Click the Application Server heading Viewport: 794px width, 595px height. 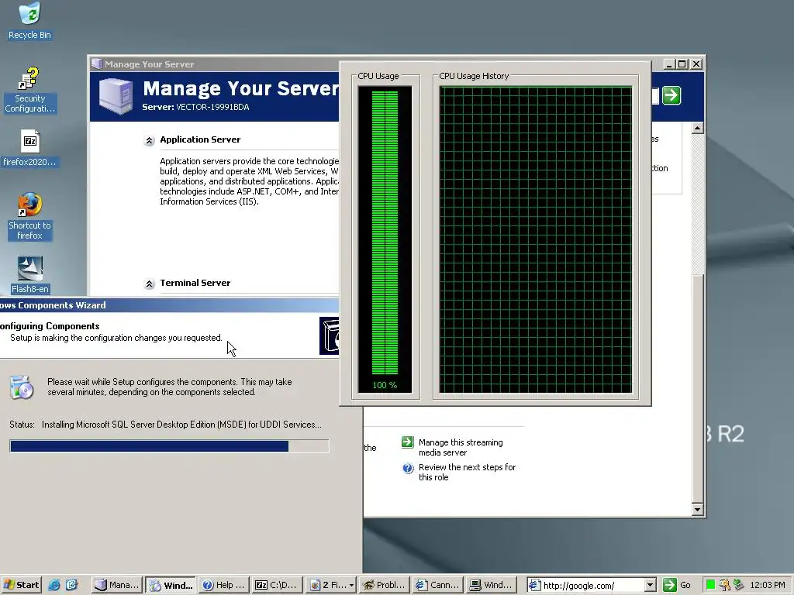(200, 139)
